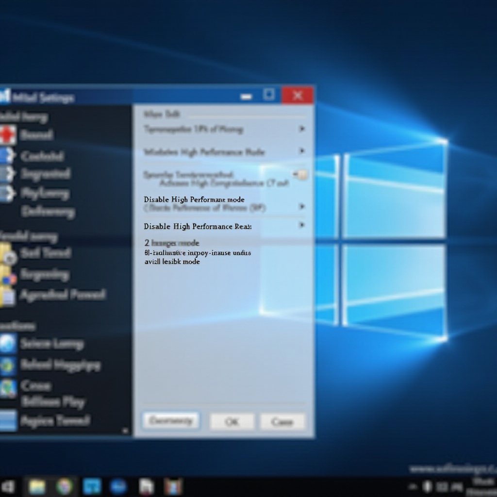Open the folder icon with a gear badge
The height and width of the screenshot is (497, 497).
tap(8, 253)
